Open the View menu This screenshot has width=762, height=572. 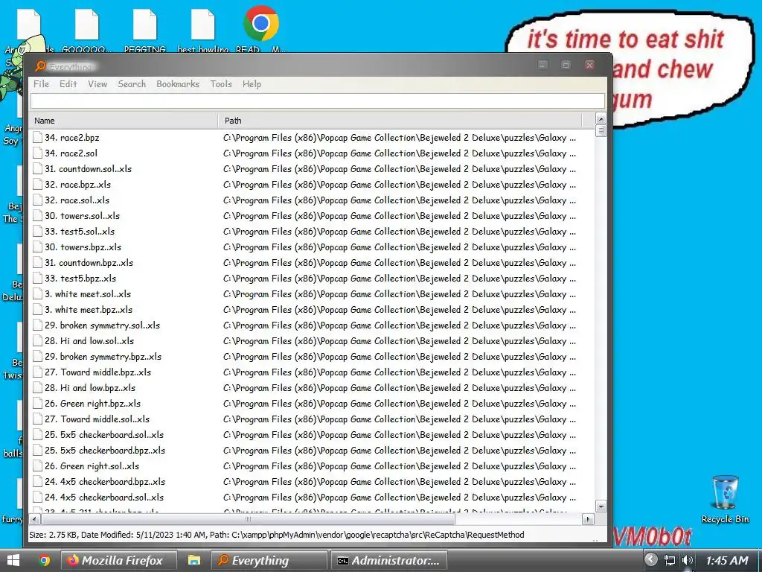[97, 84]
